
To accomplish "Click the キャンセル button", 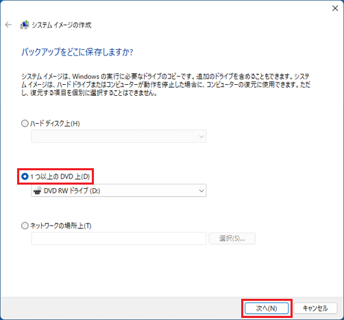I will pyautogui.click(x=315, y=308).
